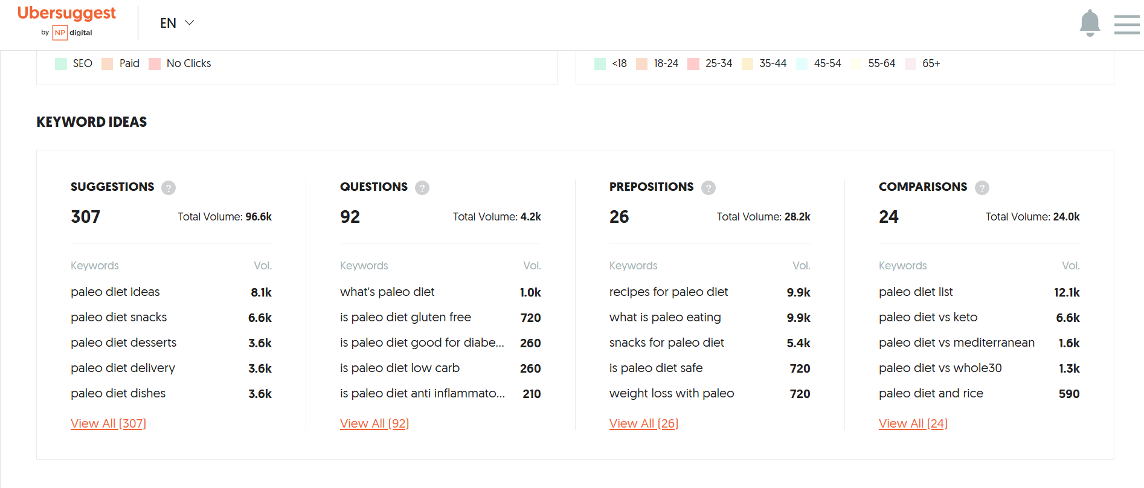Screen dimensions: 1144x488
Task: Select the keyword 'paleo diet vs keto'
Action: pos(928,316)
